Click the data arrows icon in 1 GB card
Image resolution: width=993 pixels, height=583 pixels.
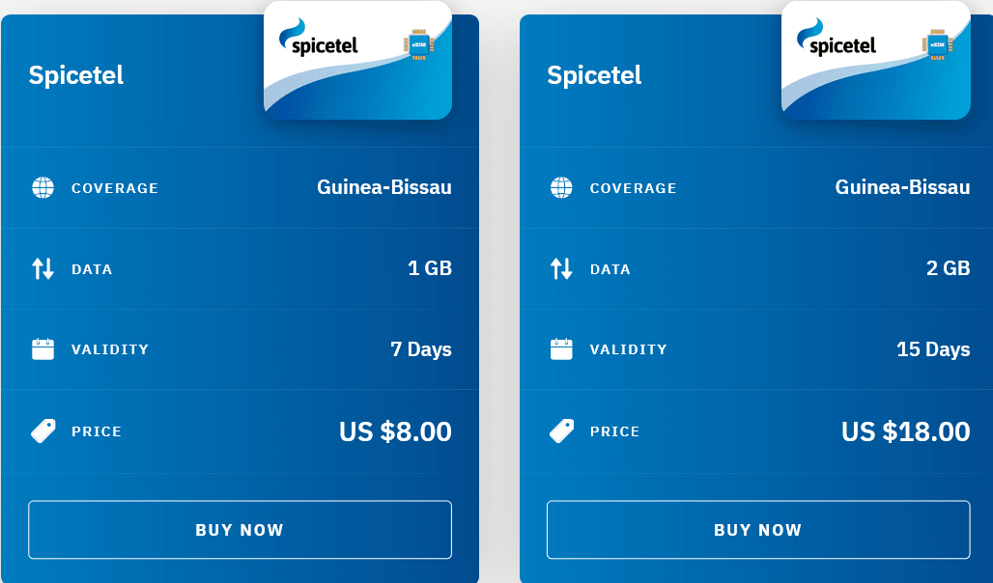pyautogui.click(x=43, y=268)
